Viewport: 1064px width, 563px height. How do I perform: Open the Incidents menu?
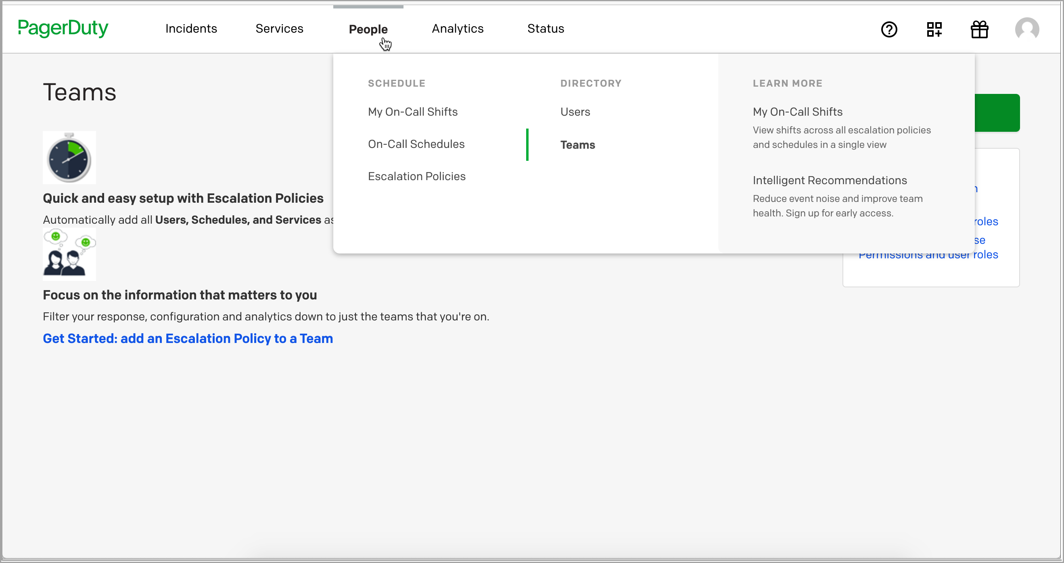[191, 29]
